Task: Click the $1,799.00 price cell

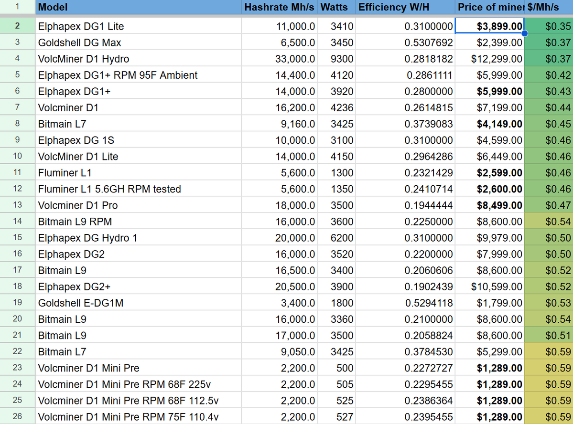Action: coord(490,303)
